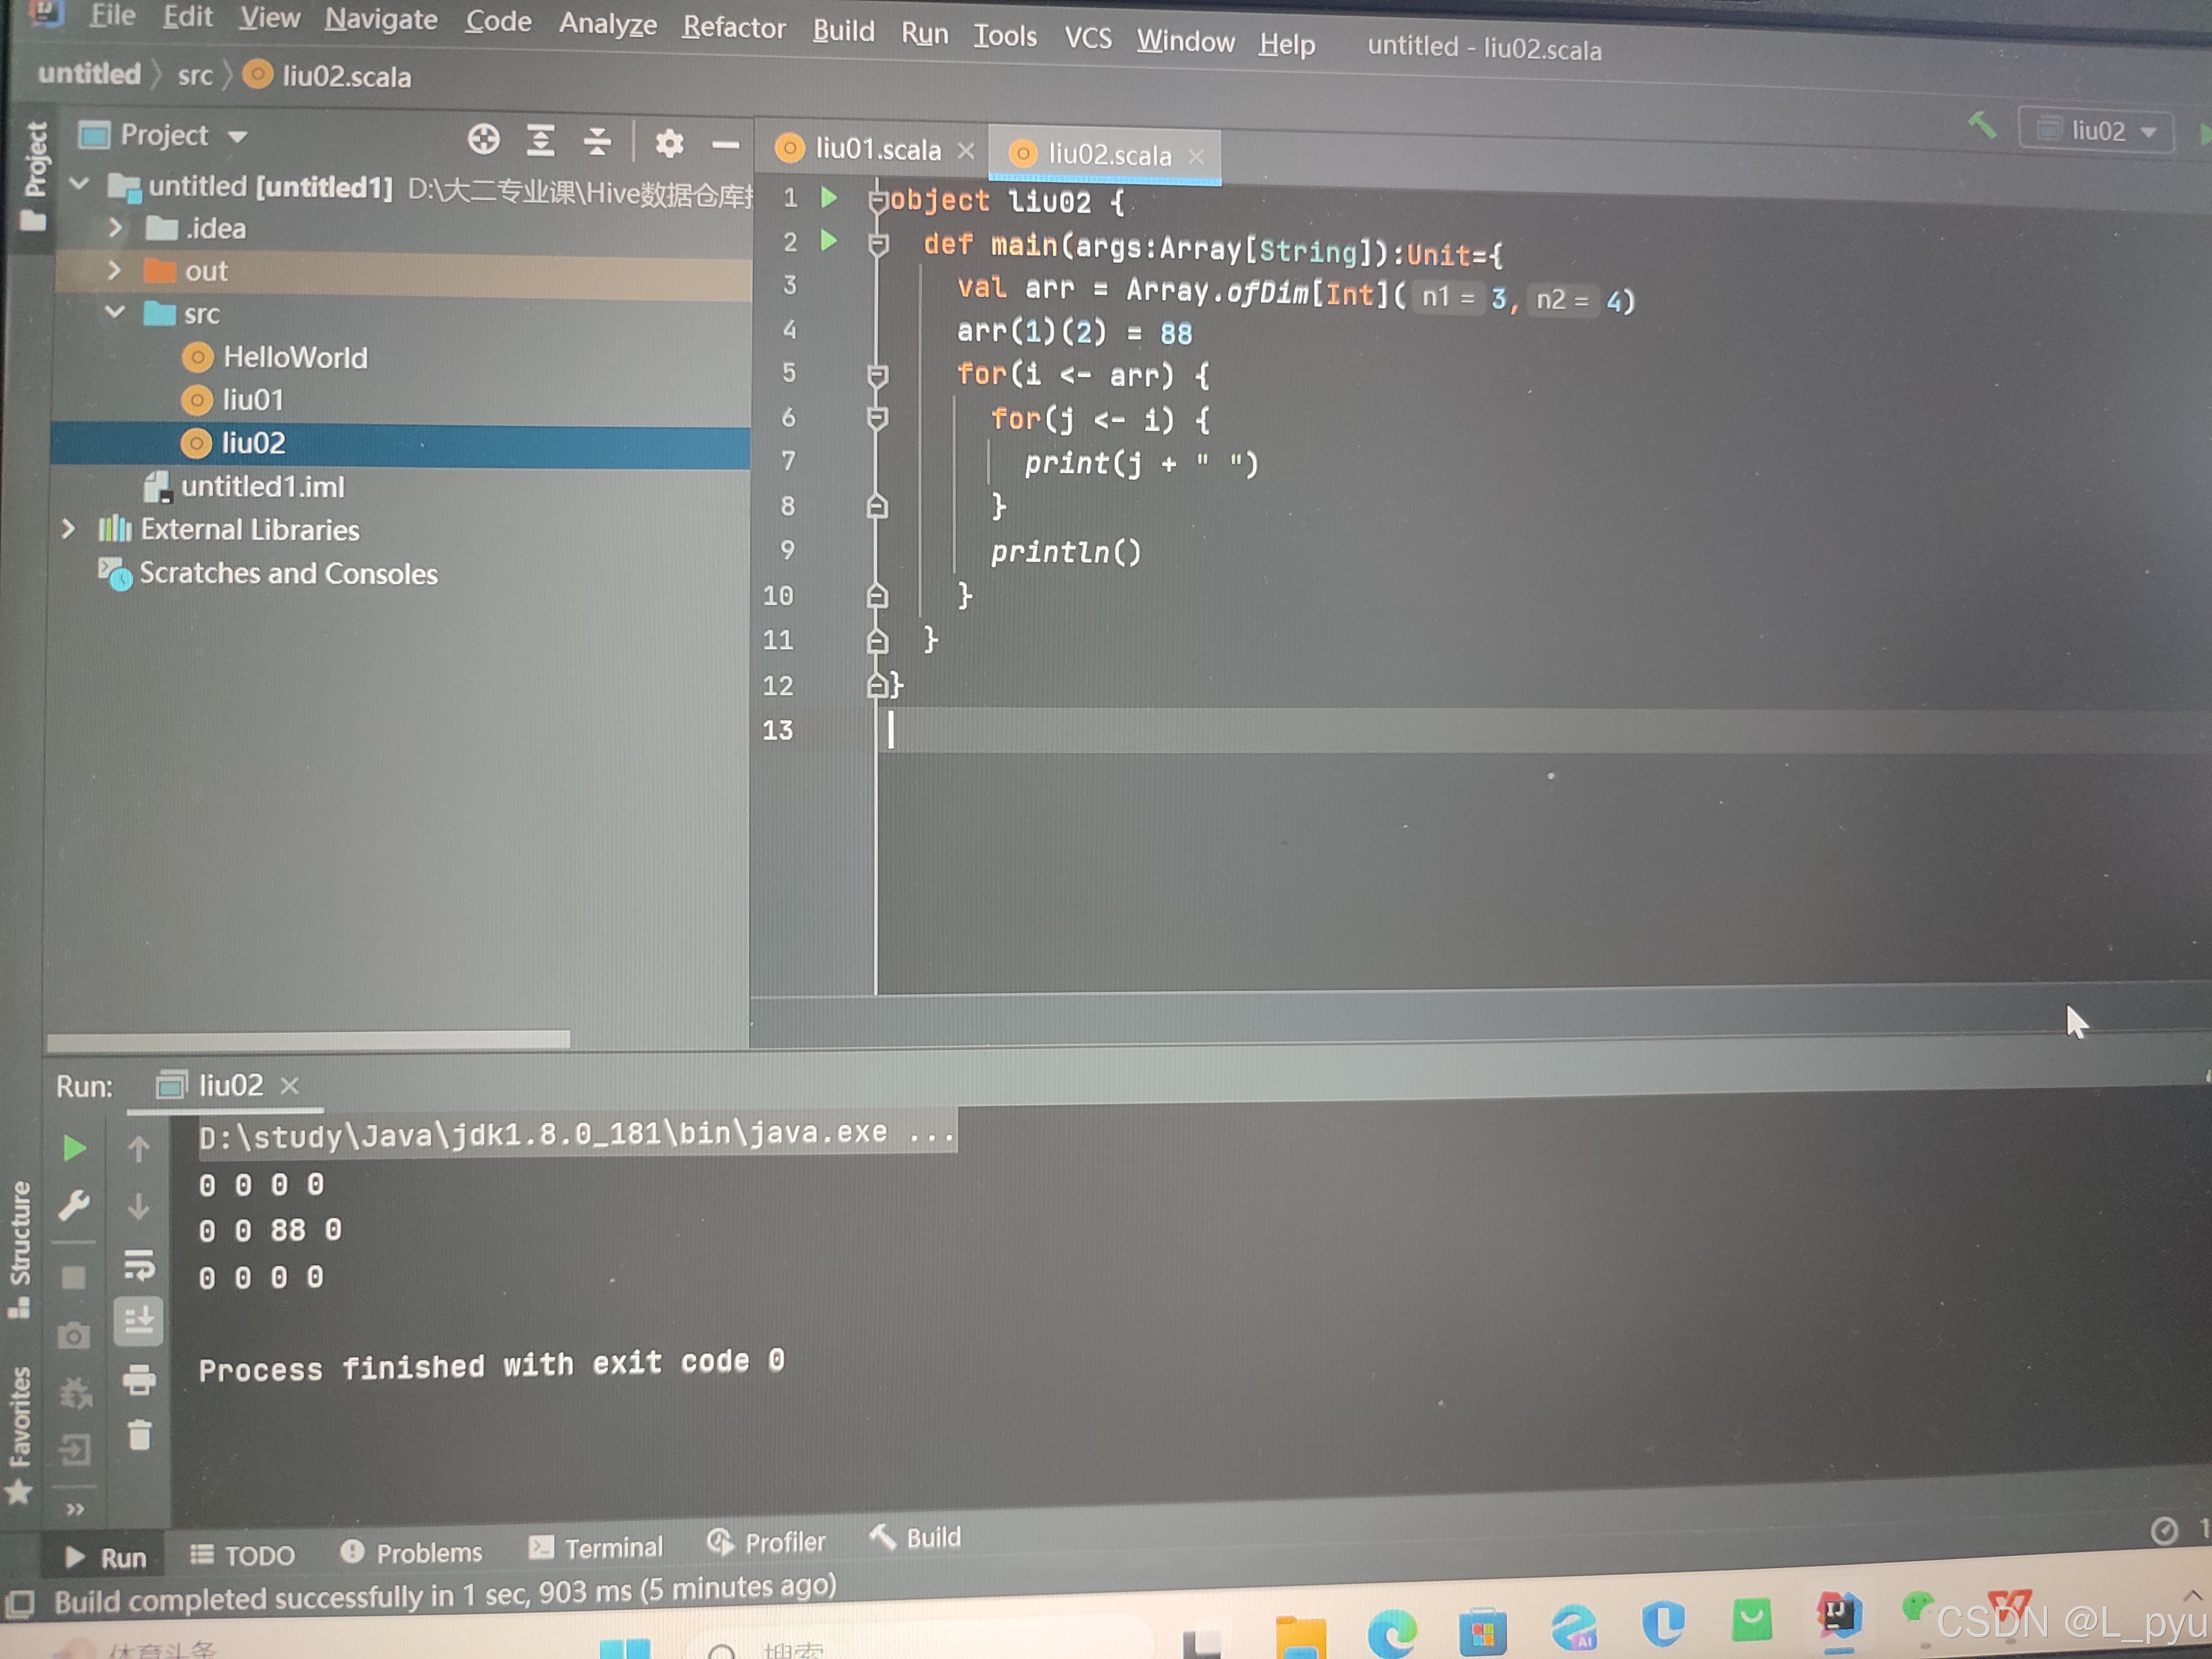This screenshot has height=1659, width=2212.
Task: Expand the out folder
Action: [114, 270]
